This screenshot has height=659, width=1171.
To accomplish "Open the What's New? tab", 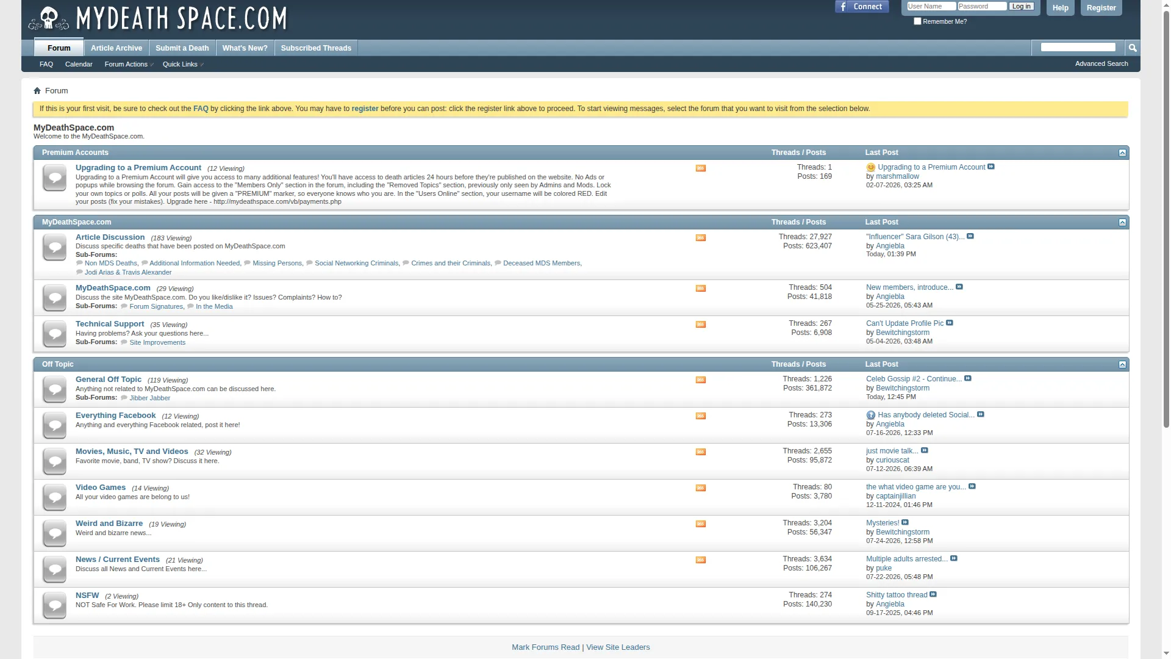I will coord(245,48).
